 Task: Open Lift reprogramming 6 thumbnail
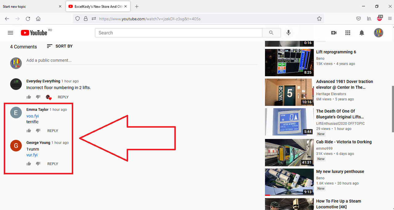[289, 62]
